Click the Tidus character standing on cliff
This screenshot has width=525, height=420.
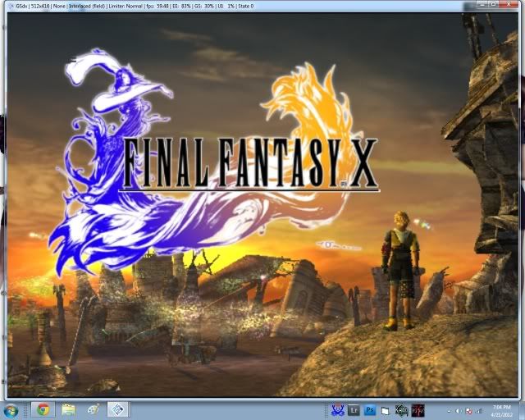(400, 270)
